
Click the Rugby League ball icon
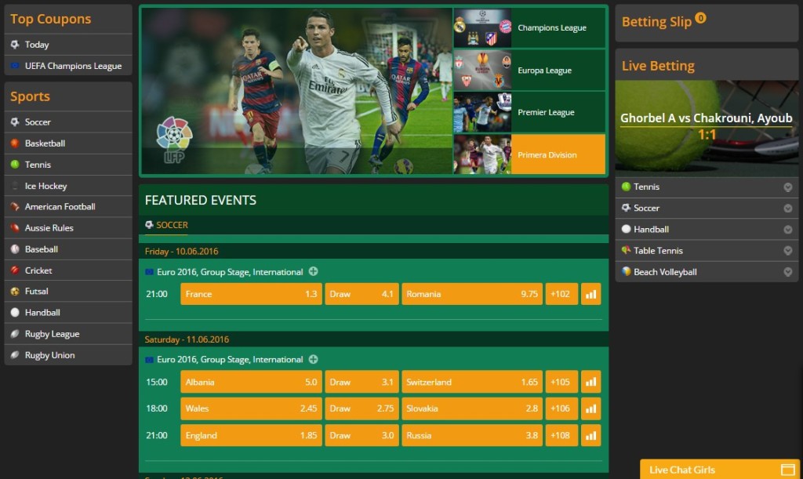click(15, 334)
